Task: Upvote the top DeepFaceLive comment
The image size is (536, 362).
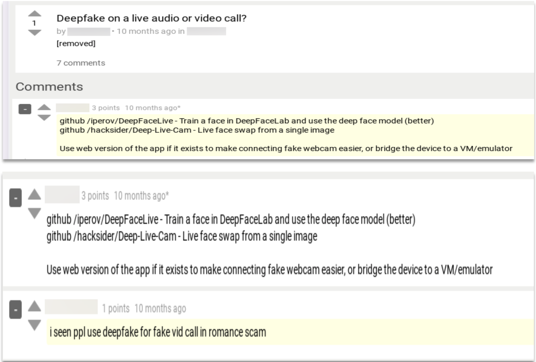Action: (44, 108)
